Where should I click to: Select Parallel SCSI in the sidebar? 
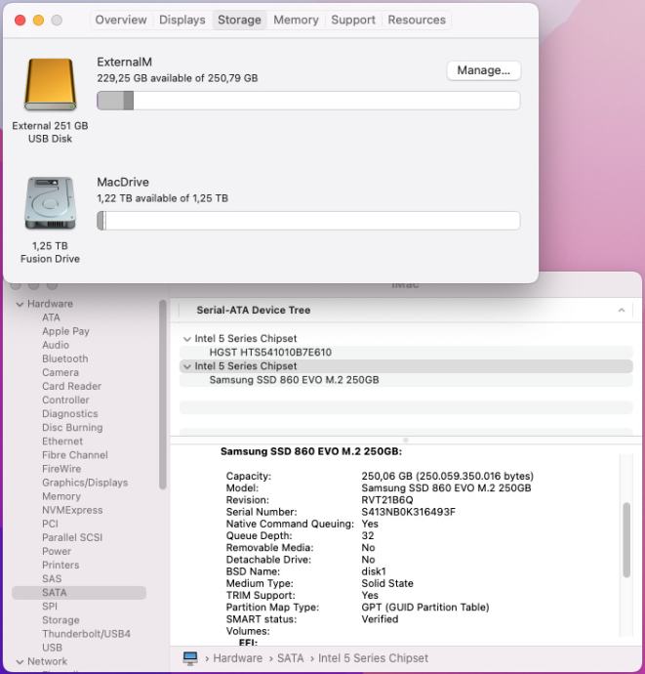click(x=72, y=537)
